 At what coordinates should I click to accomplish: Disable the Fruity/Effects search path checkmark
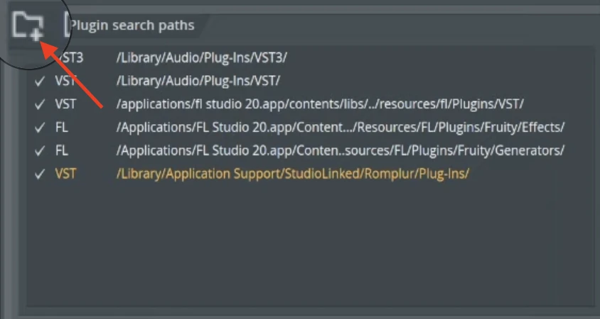point(40,128)
